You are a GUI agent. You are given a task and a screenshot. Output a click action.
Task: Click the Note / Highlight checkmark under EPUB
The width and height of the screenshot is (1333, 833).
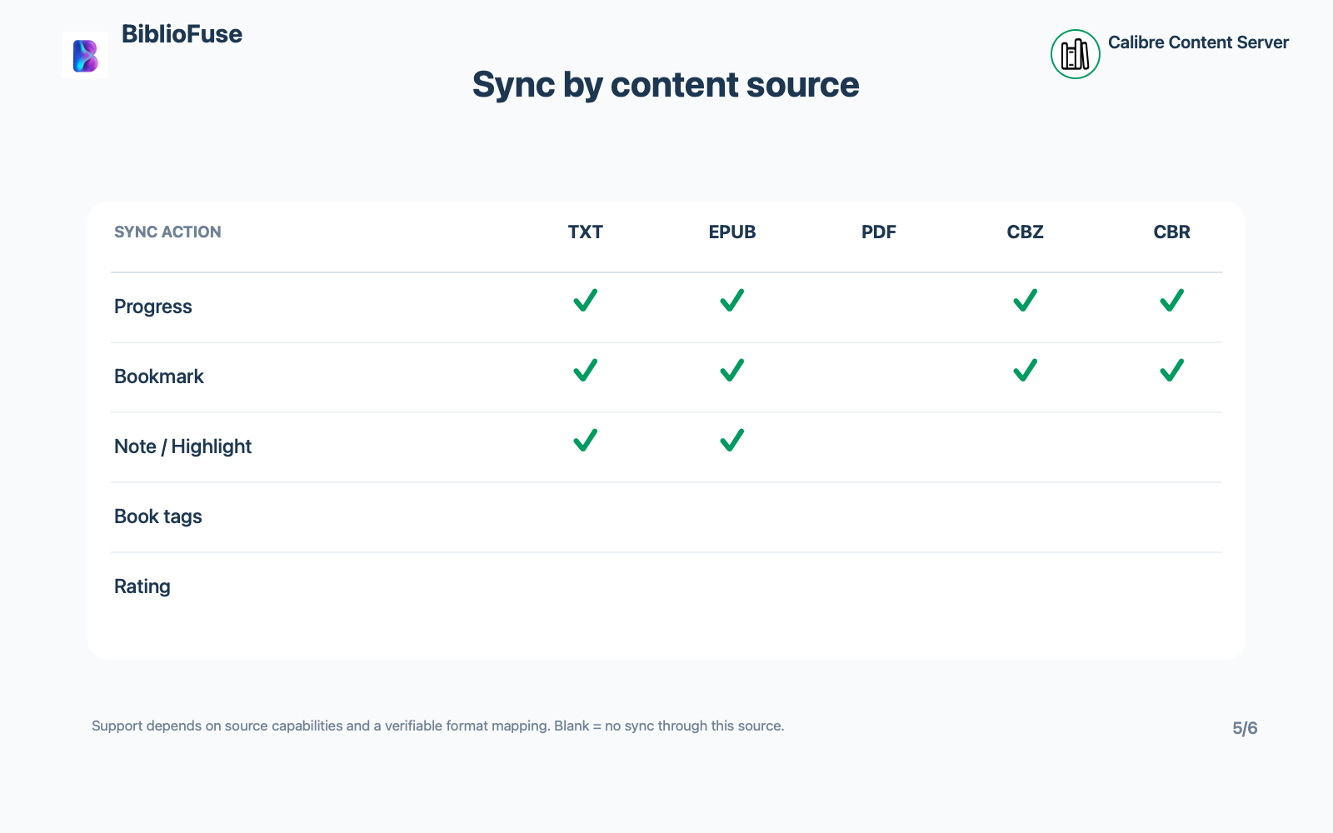point(732,440)
